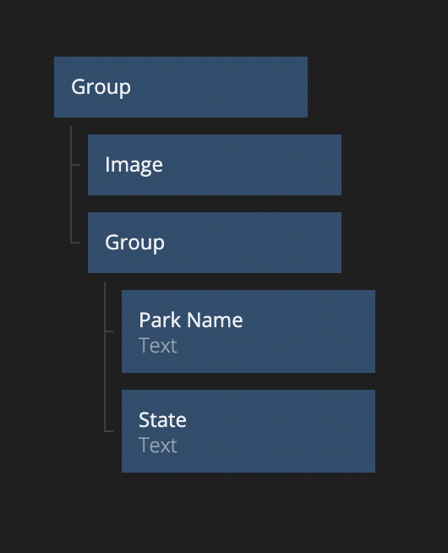Click the "Group" label in the topmost block
448x553 pixels.
pos(101,87)
